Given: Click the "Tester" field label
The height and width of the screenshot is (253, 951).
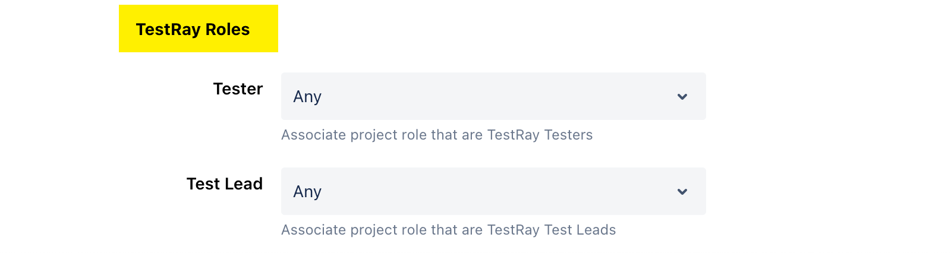Looking at the screenshot, I should 238,89.
